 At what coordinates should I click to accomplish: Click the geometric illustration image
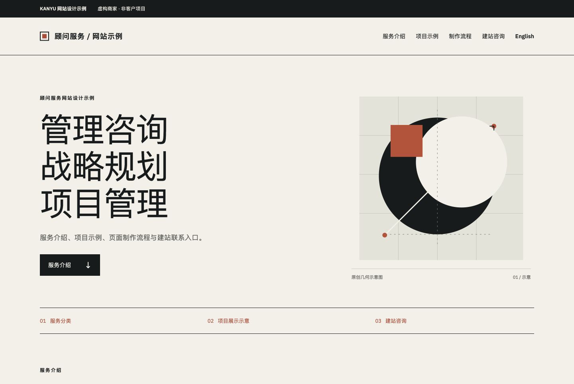[x=441, y=178]
